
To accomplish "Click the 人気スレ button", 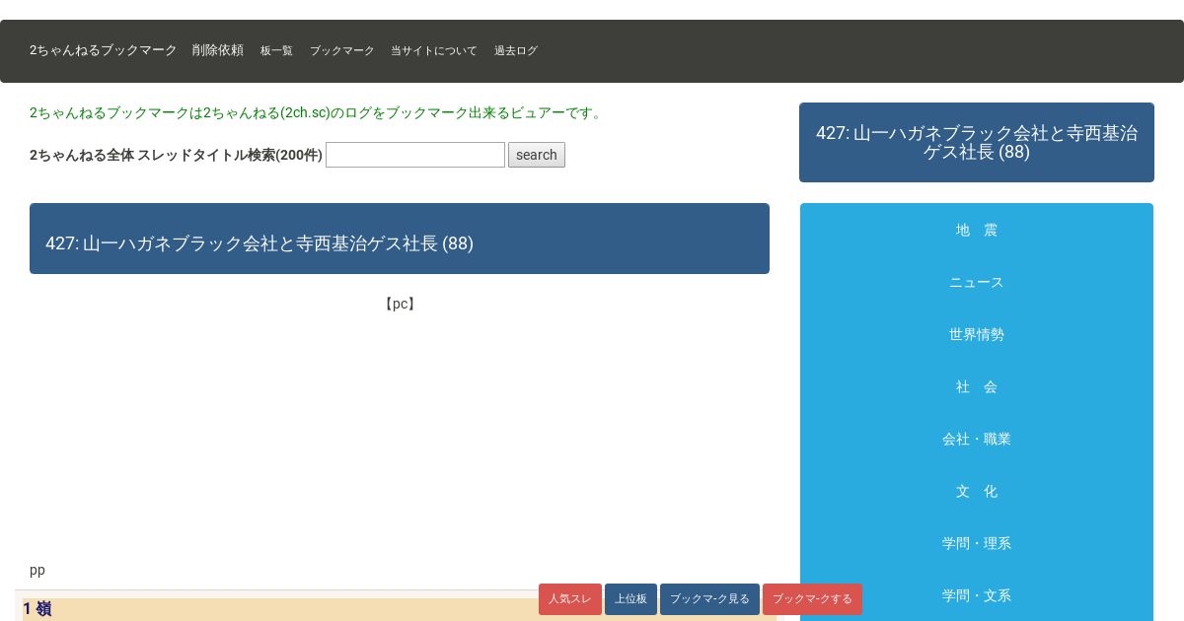I will [x=570, y=599].
